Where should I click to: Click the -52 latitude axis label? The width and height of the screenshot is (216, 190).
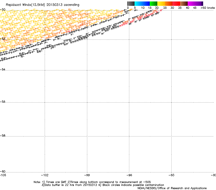3,39
